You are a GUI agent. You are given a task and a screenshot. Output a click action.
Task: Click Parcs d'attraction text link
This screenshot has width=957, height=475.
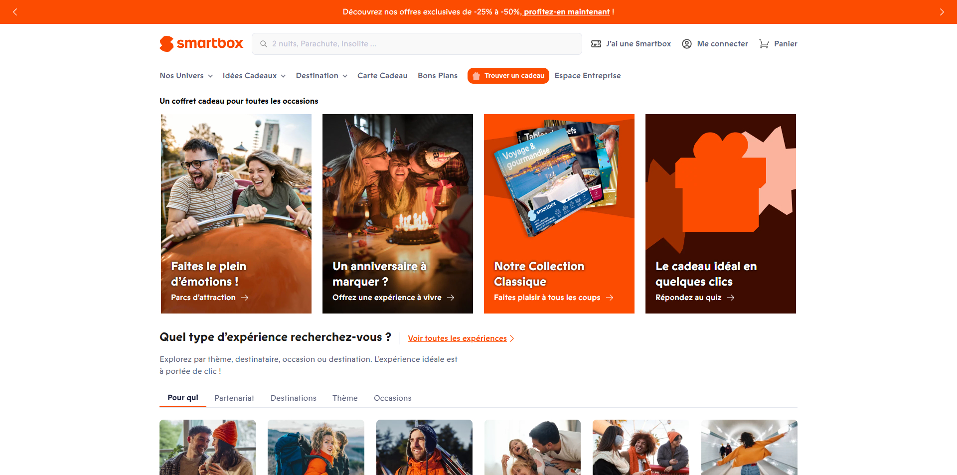coord(203,298)
